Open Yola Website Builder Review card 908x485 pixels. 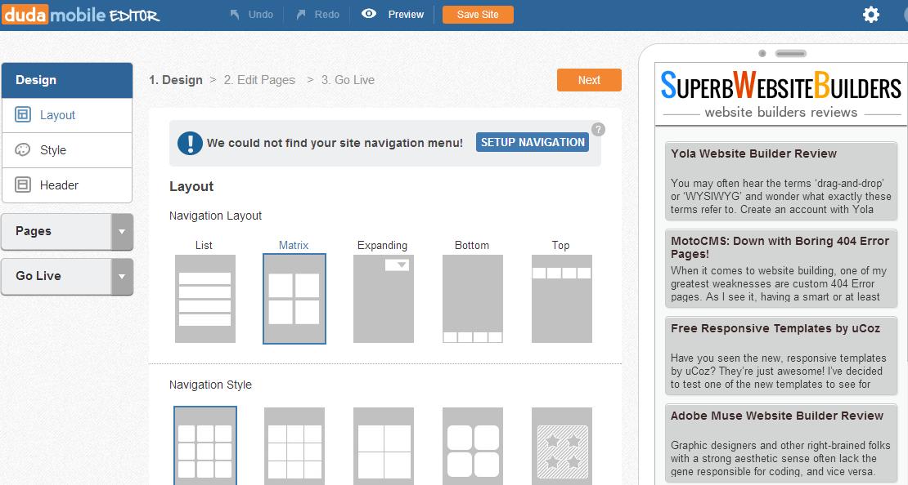pyautogui.click(x=780, y=180)
